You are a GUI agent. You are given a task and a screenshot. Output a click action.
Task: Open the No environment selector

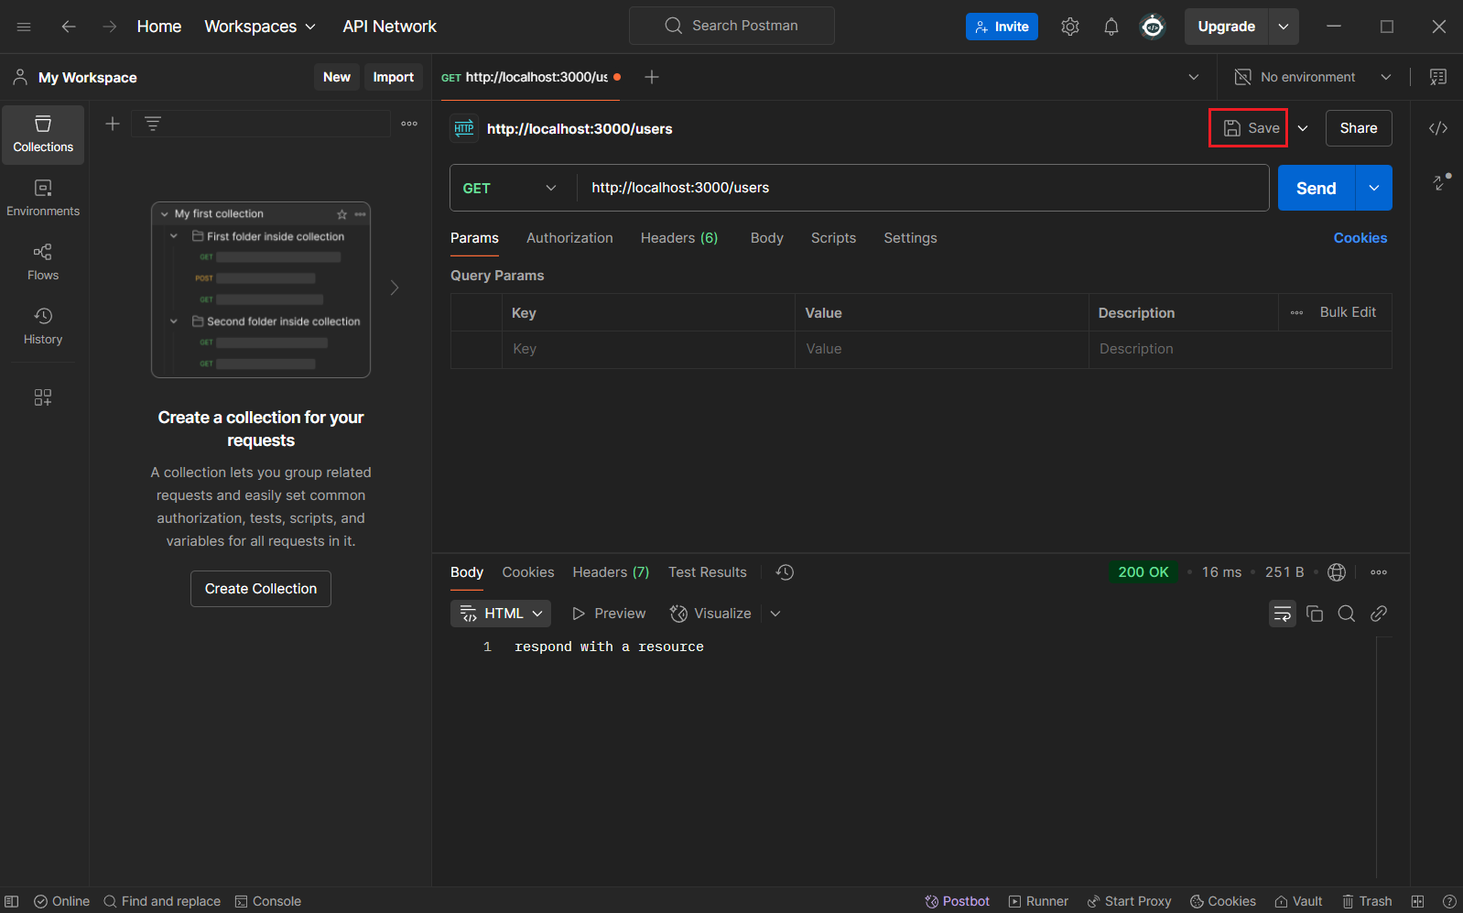[1313, 77]
